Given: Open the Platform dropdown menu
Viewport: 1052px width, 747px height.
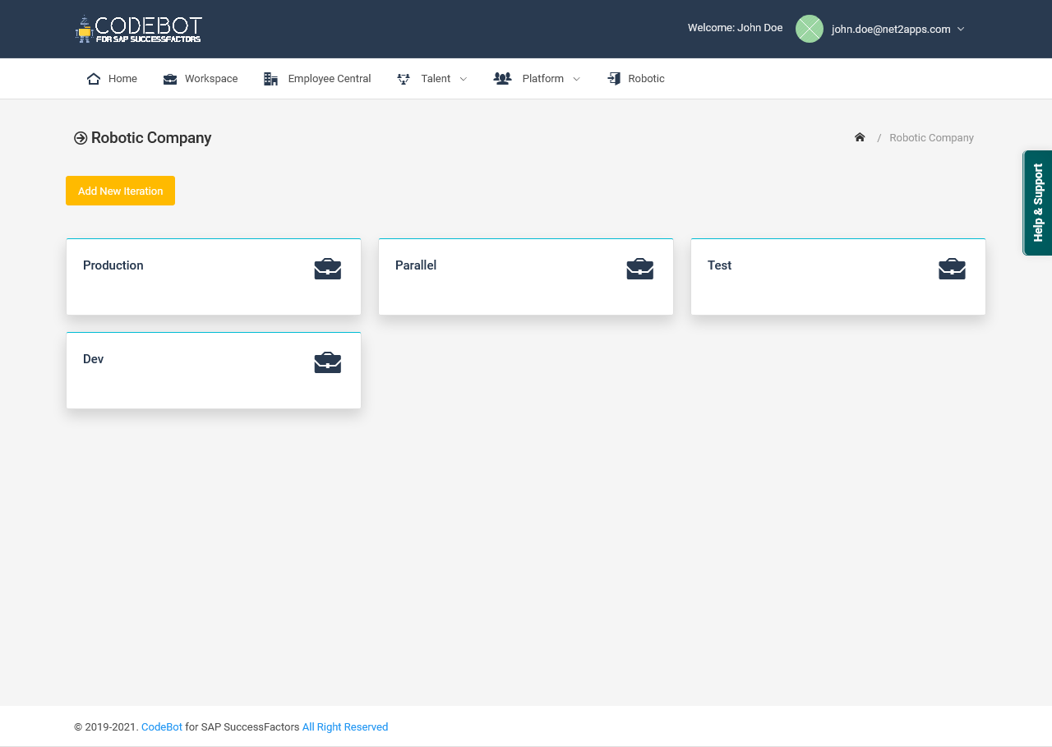Looking at the screenshot, I should click(x=543, y=78).
